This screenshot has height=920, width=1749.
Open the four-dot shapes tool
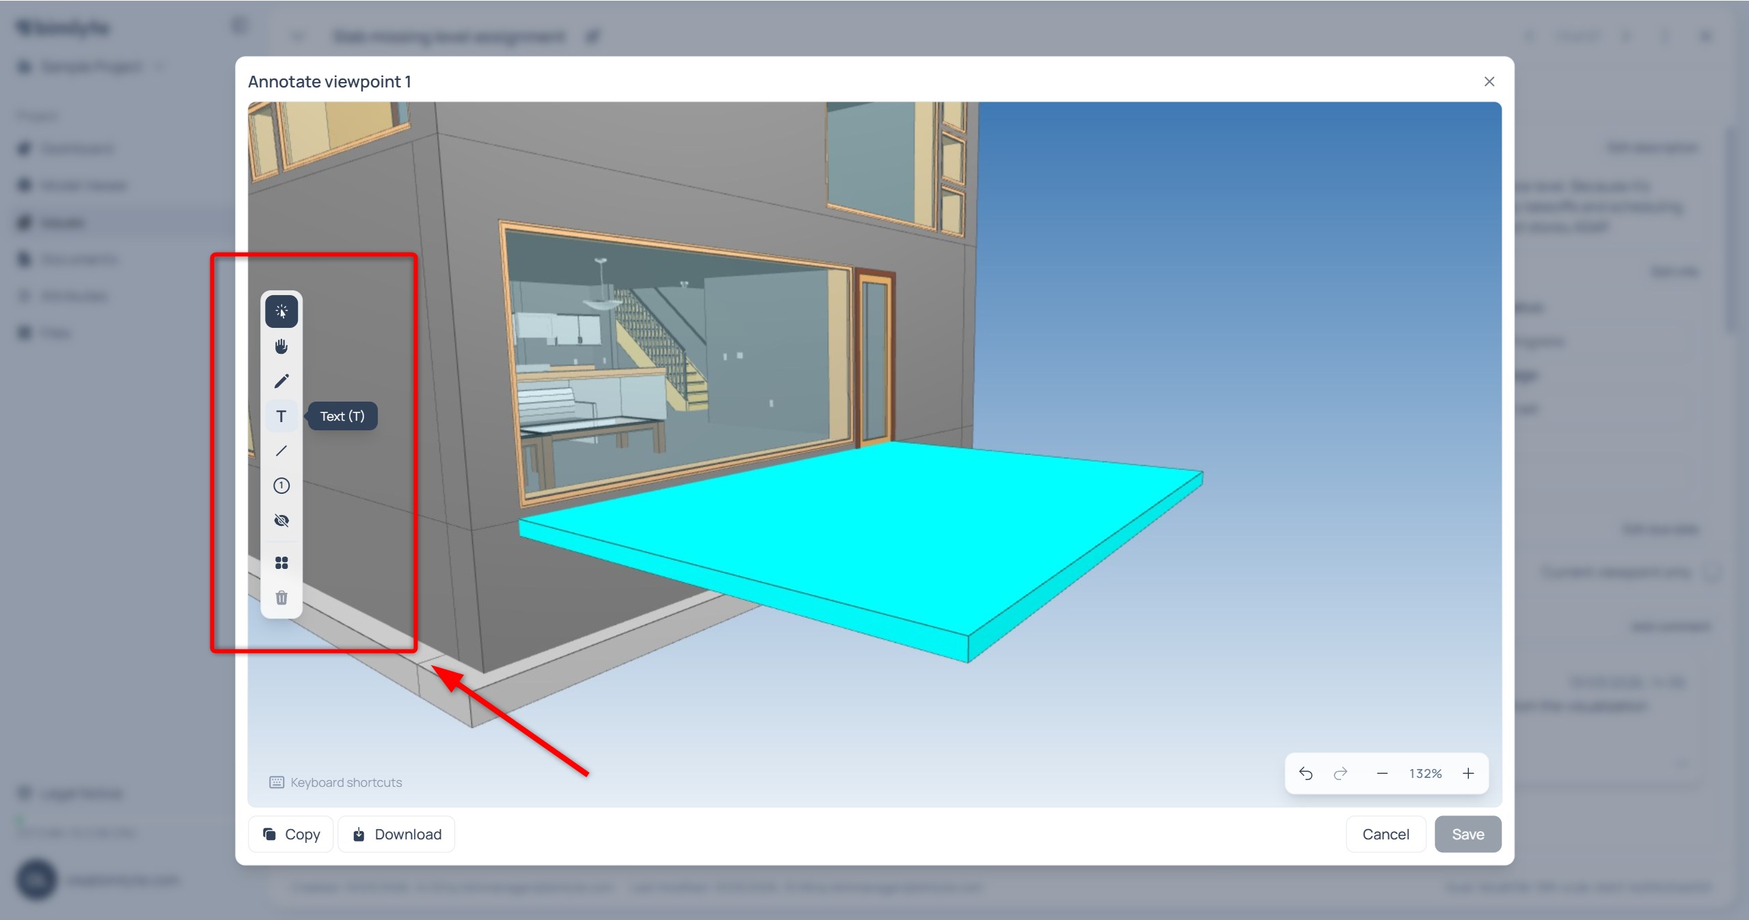pyautogui.click(x=281, y=563)
